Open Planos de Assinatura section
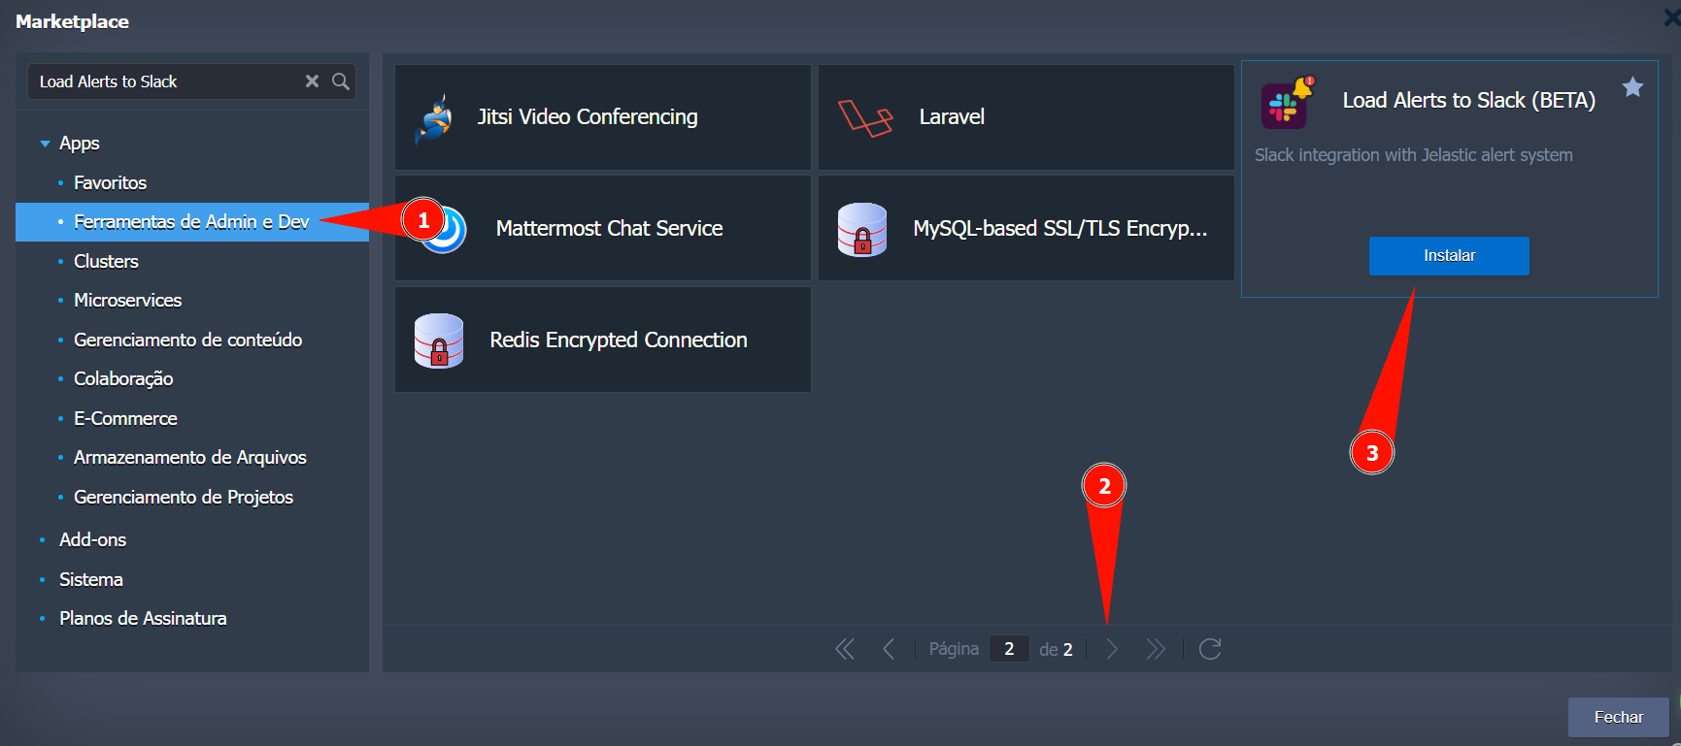 point(143,618)
